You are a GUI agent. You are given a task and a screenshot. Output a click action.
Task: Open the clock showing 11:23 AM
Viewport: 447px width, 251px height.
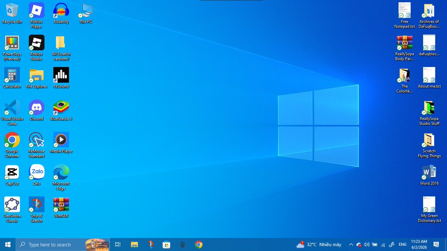[x=419, y=244]
